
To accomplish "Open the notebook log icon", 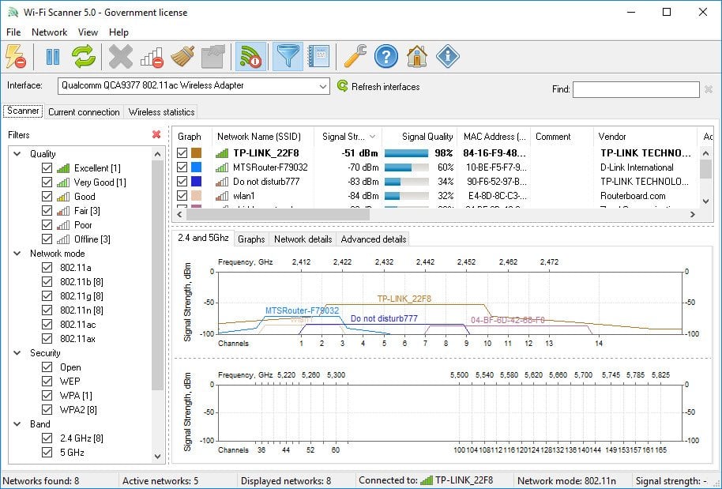I will [x=319, y=57].
